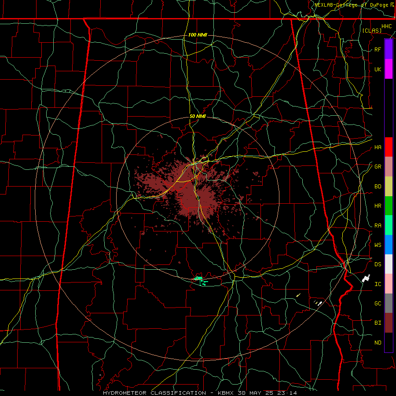Click the 'ND' legend label

[378, 343]
